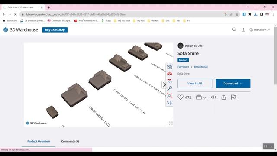Screen dimensions: 277x156
Task: Report the model with the flag icon
Action: pos(234,97)
